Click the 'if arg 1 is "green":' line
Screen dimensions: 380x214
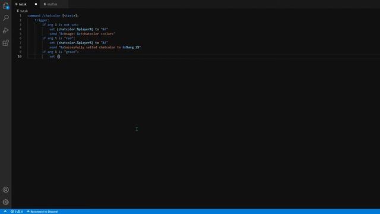[61, 52]
